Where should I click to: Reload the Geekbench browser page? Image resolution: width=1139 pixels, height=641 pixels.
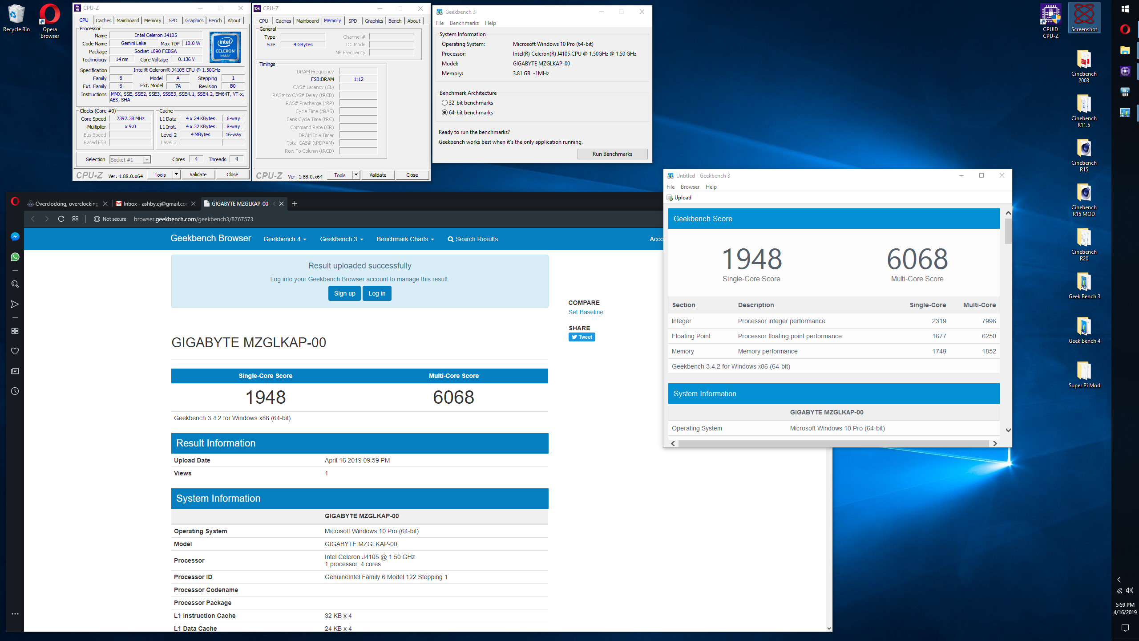(61, 219)
